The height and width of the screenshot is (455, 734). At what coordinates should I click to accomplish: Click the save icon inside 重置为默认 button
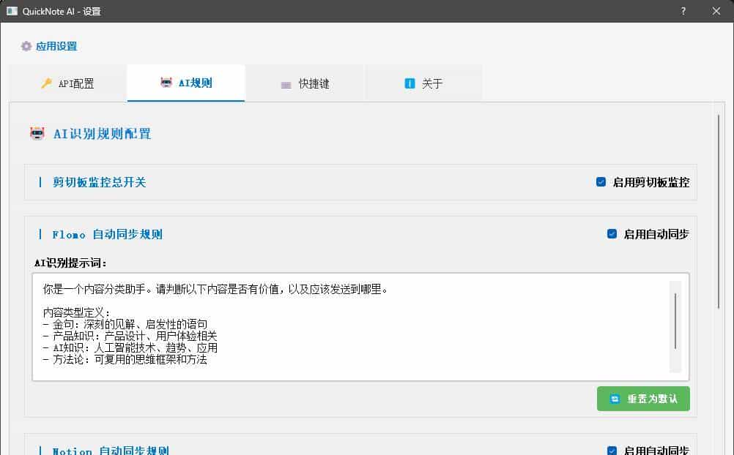pos(614,398)
